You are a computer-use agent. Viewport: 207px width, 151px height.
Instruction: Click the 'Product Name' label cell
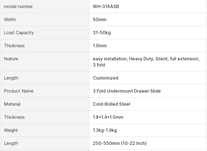click(19, 91)
